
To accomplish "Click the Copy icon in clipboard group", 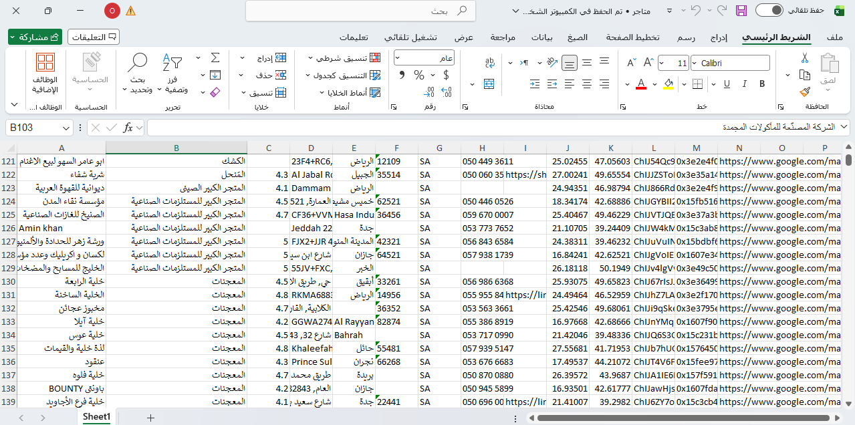I will coord(805,75).
